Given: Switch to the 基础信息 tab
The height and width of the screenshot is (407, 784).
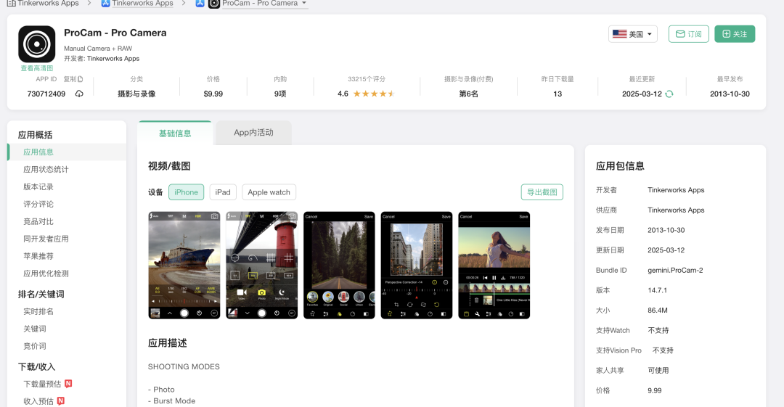Looking at the screenshot, I should [x=175, y=133].
